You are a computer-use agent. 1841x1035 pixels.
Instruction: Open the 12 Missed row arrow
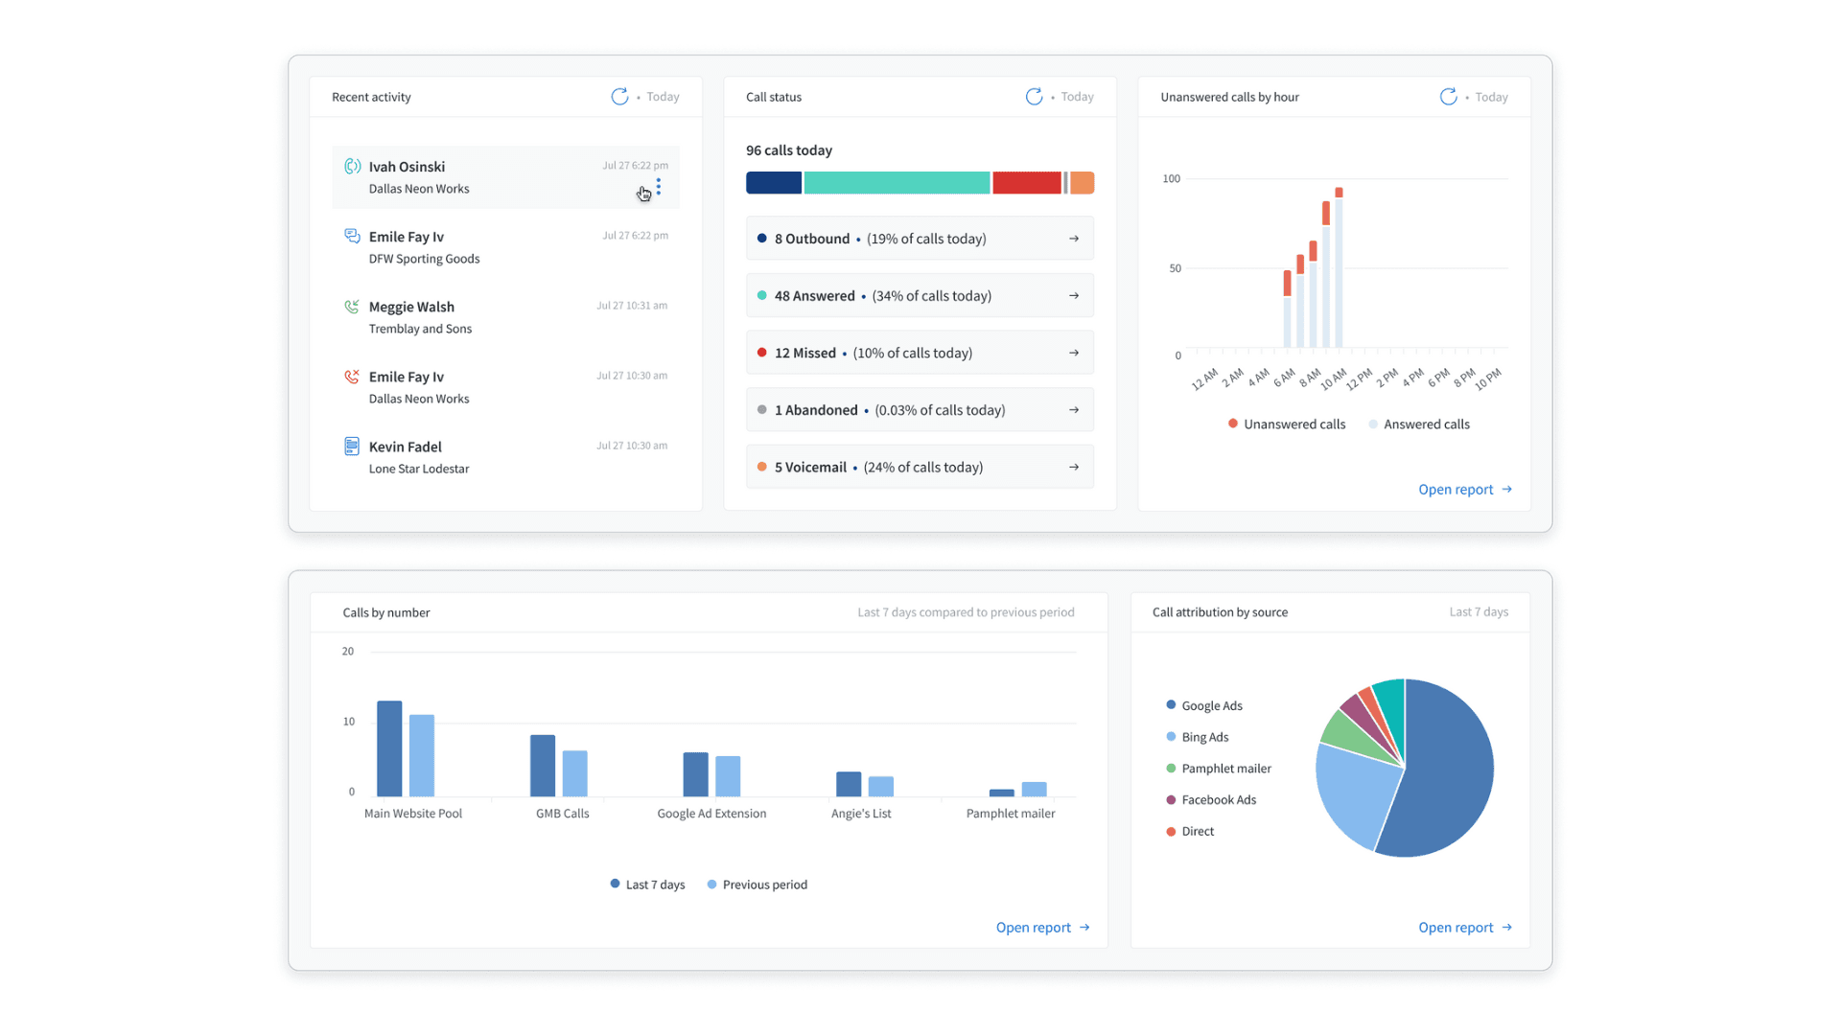tap(1074, 353)
